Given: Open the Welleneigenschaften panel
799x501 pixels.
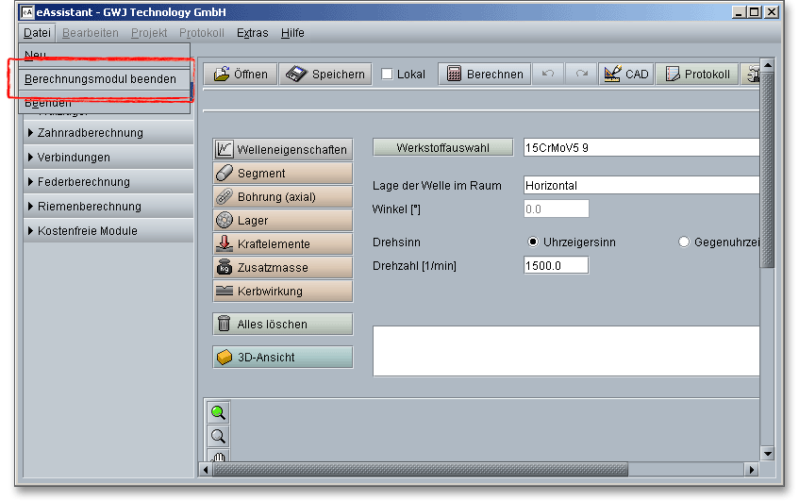Looking at the screenshot, I should pyautogui.click(x=282, y=150).
